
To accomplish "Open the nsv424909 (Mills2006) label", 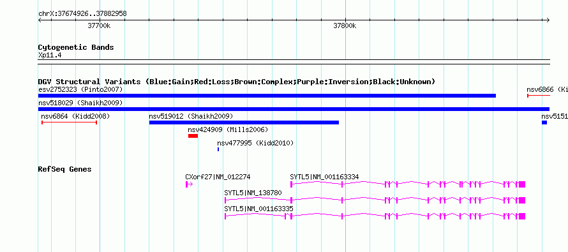I will click(228, 130).
